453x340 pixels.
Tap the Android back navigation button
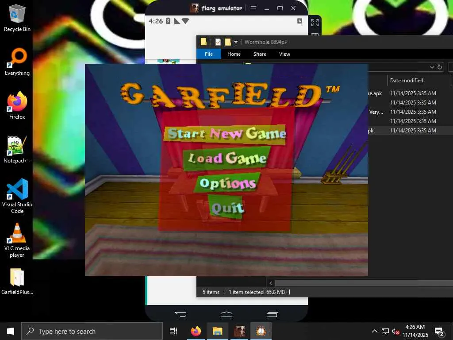pyautogui.click(x=180, y=314)
